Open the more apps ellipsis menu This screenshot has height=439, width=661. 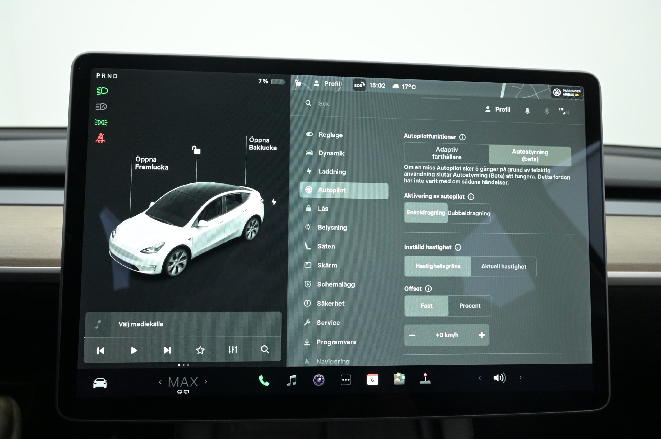(346, 380)
